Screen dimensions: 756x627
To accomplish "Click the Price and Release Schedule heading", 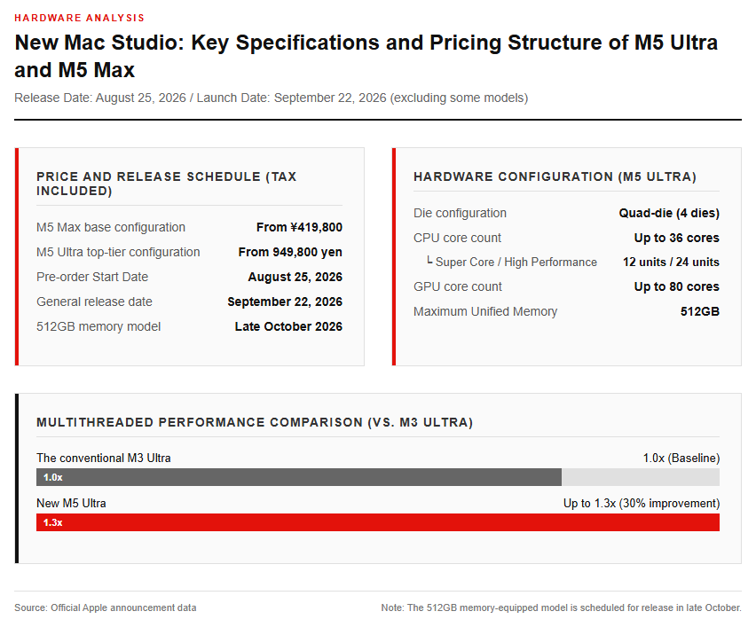I will 166,184.
